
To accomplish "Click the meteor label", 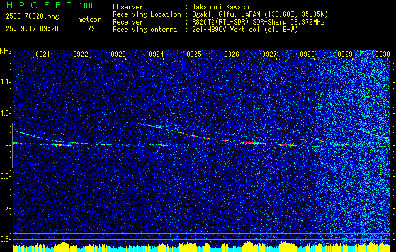I will (x=89, y=20).
